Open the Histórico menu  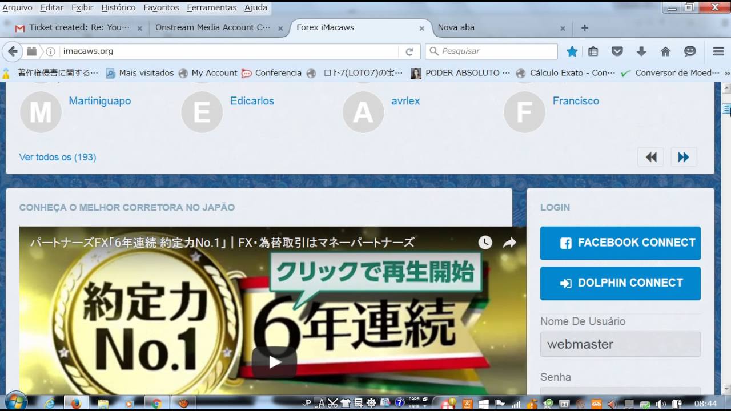(x=118, y=7)
